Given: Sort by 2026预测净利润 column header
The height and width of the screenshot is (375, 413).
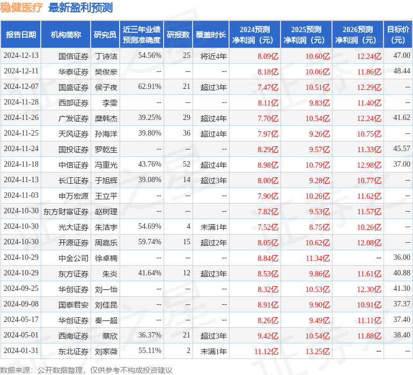Looking at the screenshot, I should (x=358, y=35).
